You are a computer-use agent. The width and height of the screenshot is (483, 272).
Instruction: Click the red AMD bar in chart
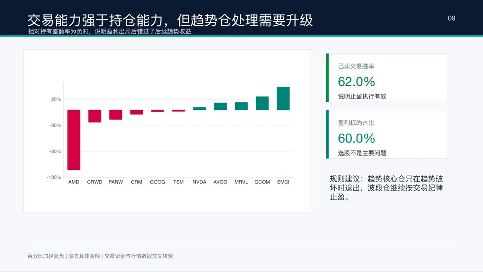(74, 140)
